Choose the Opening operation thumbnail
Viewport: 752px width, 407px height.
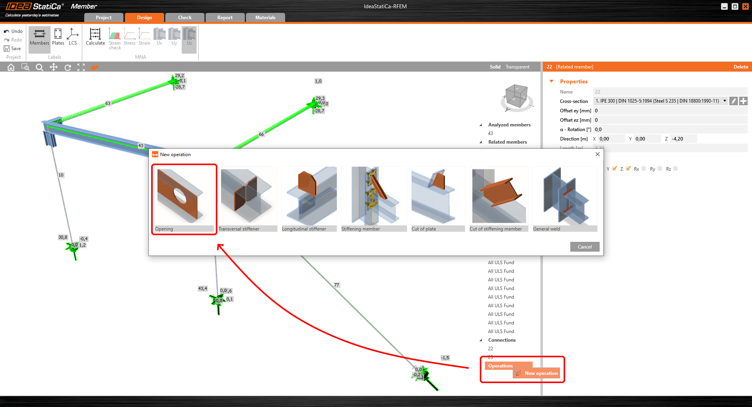click(184, 199)
